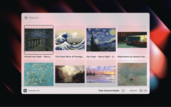The image size is (171, 107).
Task: Select The Great Wave off Kanagawa image
Action: 70,40
